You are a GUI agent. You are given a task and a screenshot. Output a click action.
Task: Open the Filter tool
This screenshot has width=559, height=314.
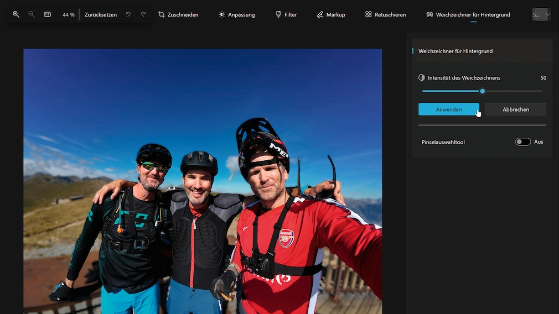tap(286, 14)
